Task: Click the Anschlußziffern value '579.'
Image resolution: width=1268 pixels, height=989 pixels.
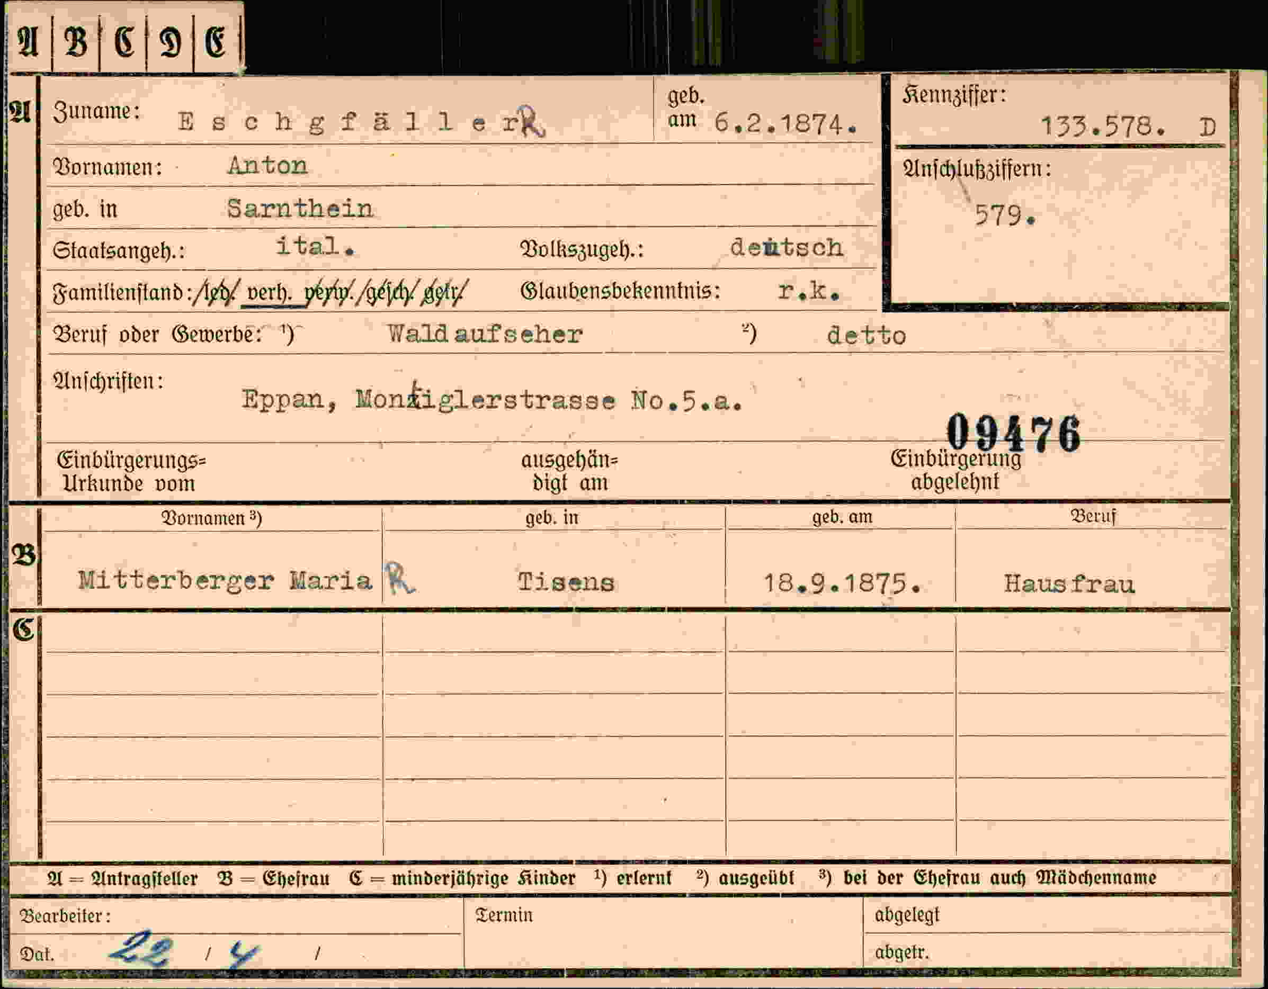Action: coord(1005,215)
